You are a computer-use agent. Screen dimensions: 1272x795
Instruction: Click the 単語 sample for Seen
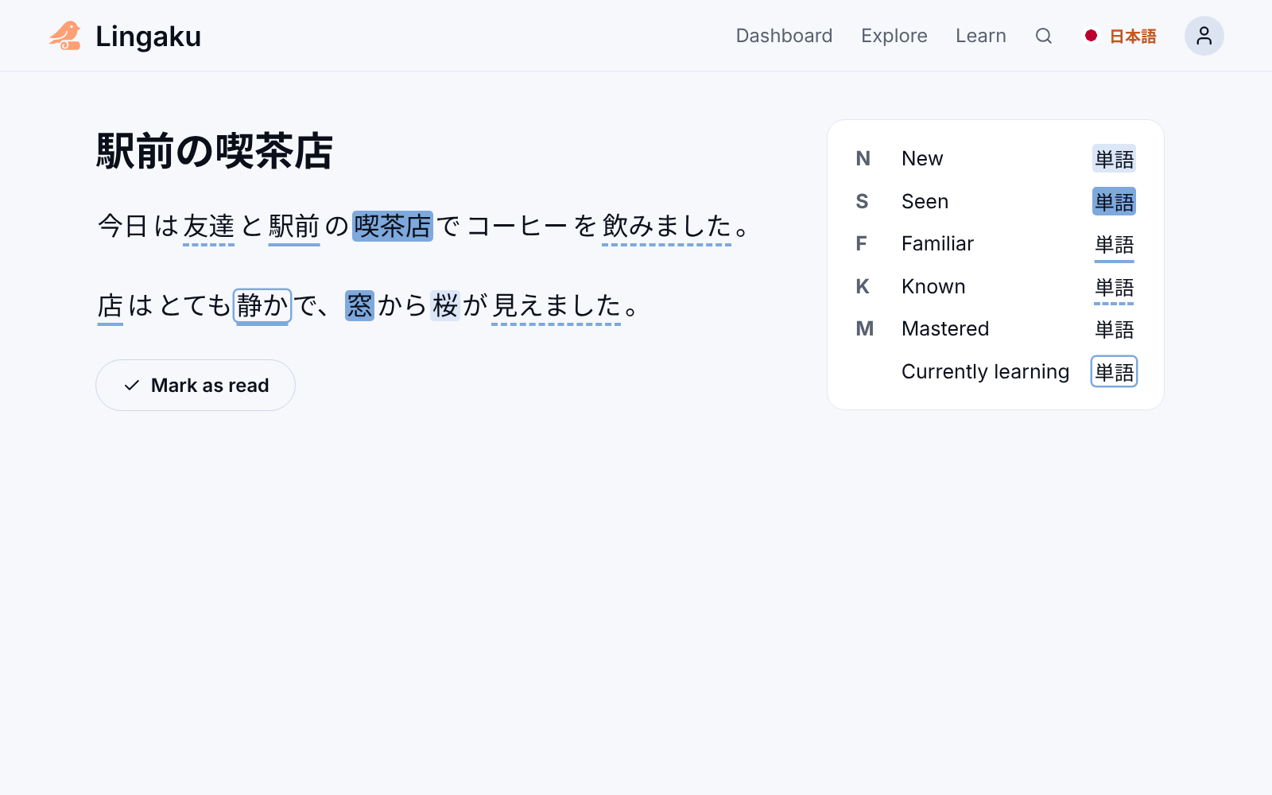pyautogui.click(x=1115, y=202)
